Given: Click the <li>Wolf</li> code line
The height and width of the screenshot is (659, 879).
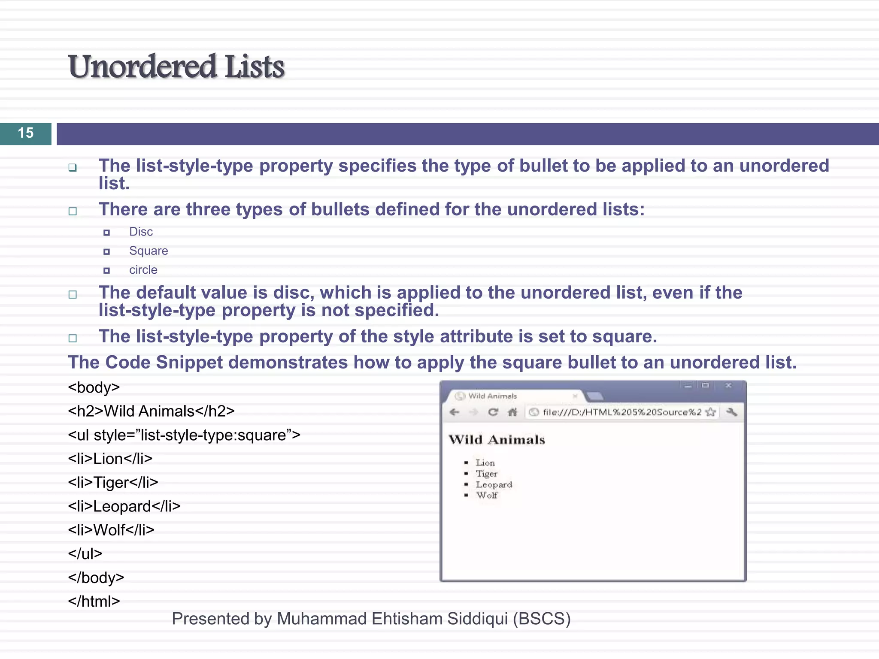Looking at the screenshot, I should click(x=111, y=530).
